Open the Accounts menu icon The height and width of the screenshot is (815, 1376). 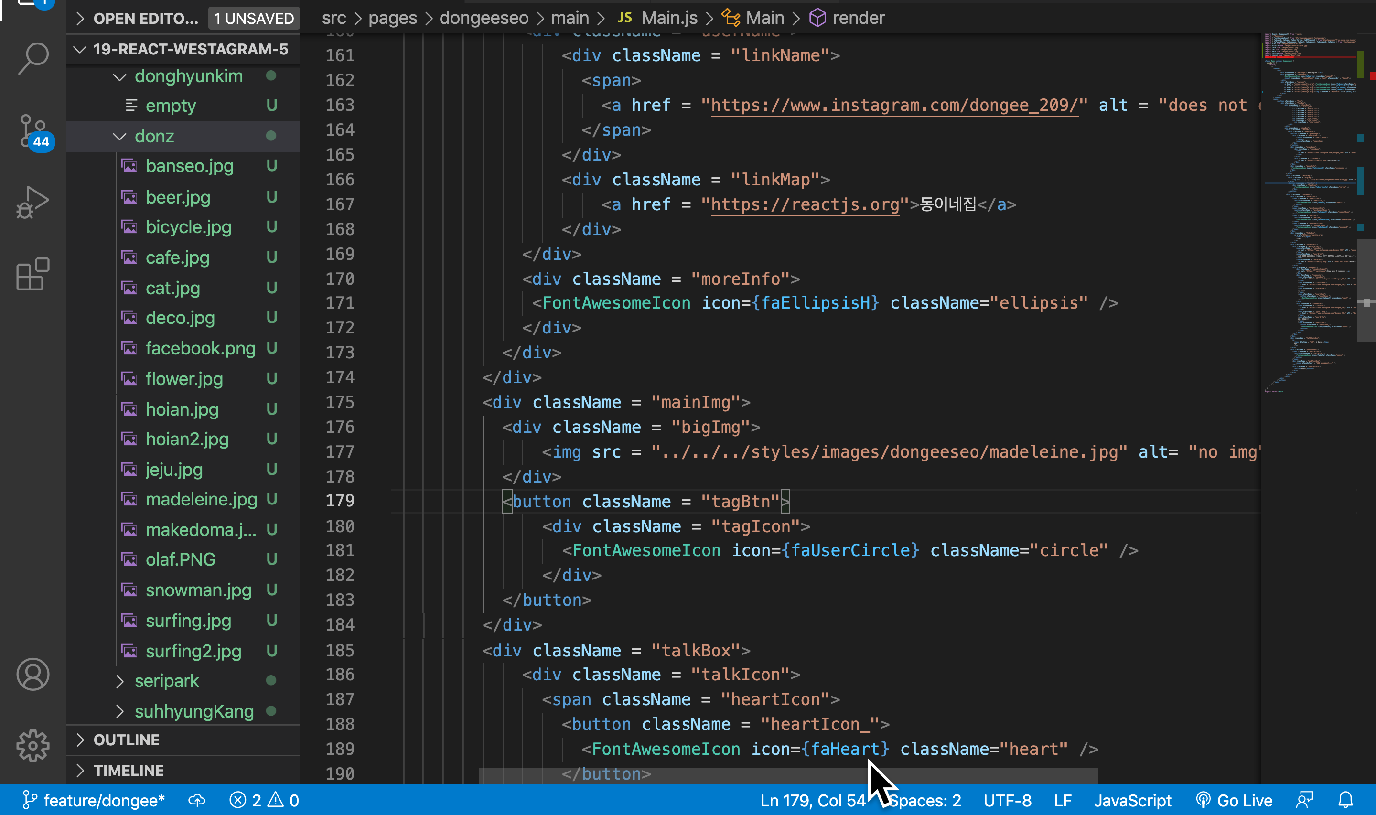(33, 675)
